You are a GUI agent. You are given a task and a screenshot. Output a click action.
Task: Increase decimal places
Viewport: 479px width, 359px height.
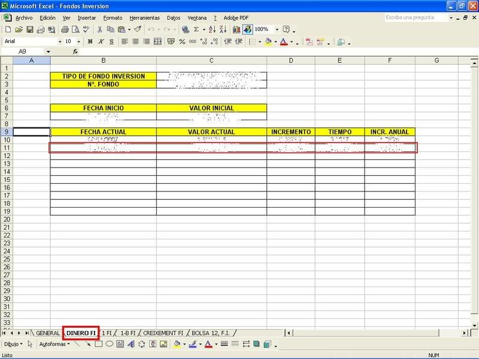click(204, 41)
